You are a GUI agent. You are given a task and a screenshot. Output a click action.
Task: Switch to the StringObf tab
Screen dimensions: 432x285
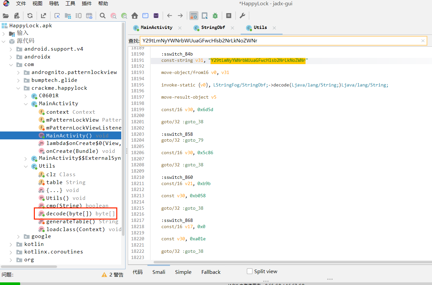[x=213, y=28]
